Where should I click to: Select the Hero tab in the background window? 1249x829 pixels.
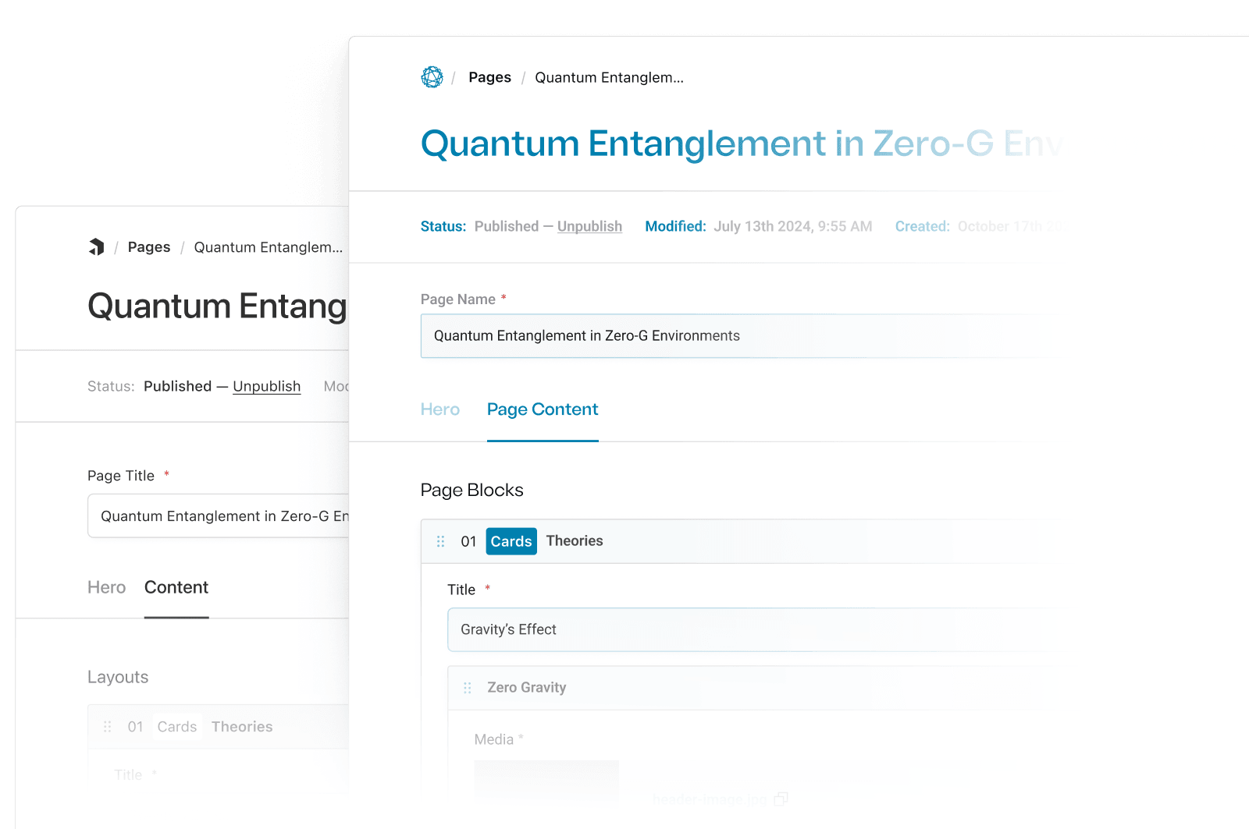pyautogui.click(x=106, y=587)
